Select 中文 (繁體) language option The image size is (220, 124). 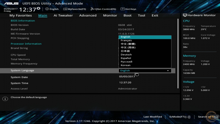tap(145, 44)
